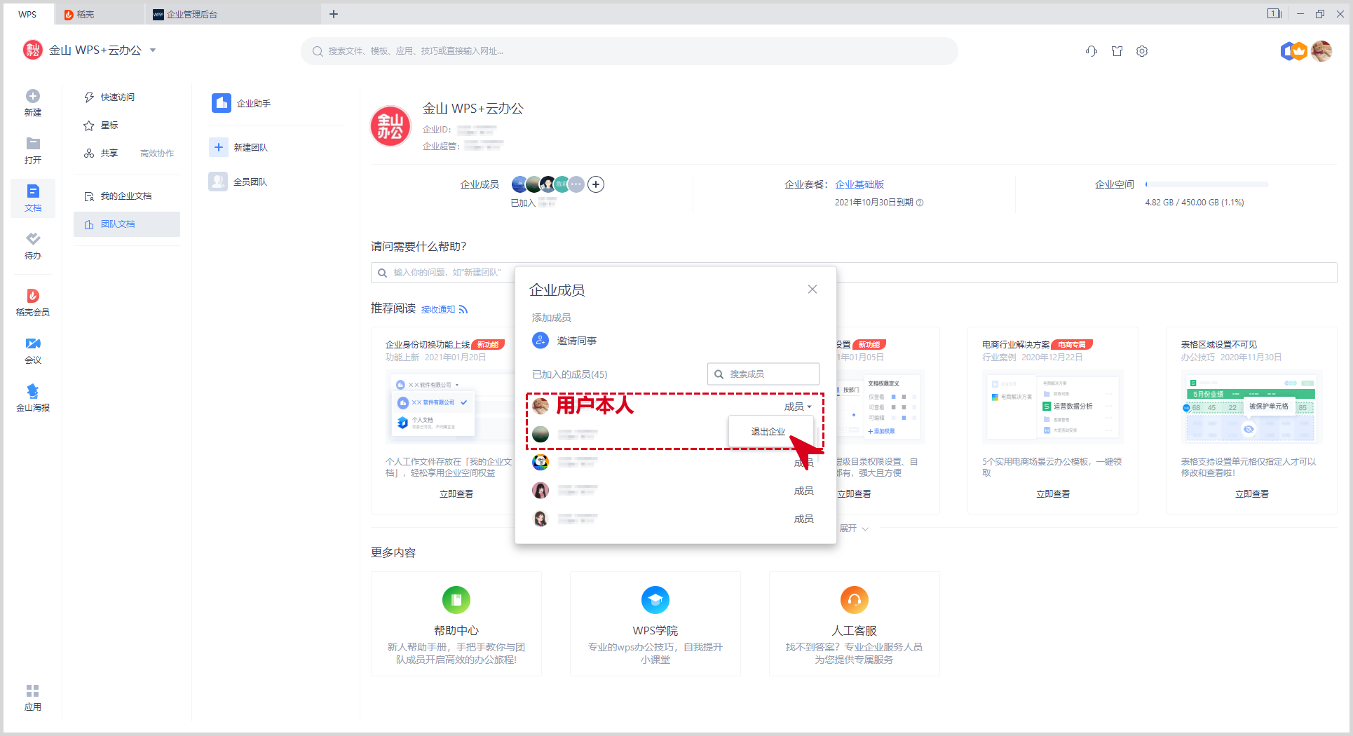Screen dimensions: 1353x736
Task: Click 立即查看 on 企业身份切换 card
Action: point(456,494)
